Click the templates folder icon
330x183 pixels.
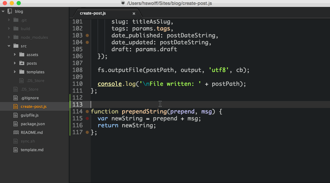point(22,72)
